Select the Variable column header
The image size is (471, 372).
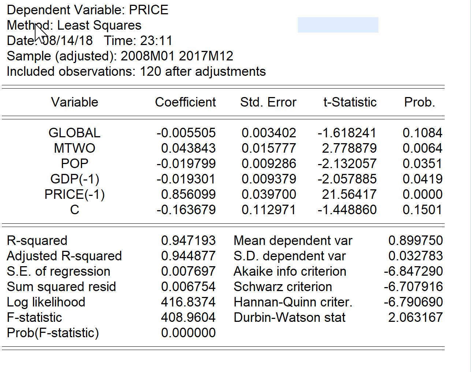pyautogui.click(x=75, y=102)
